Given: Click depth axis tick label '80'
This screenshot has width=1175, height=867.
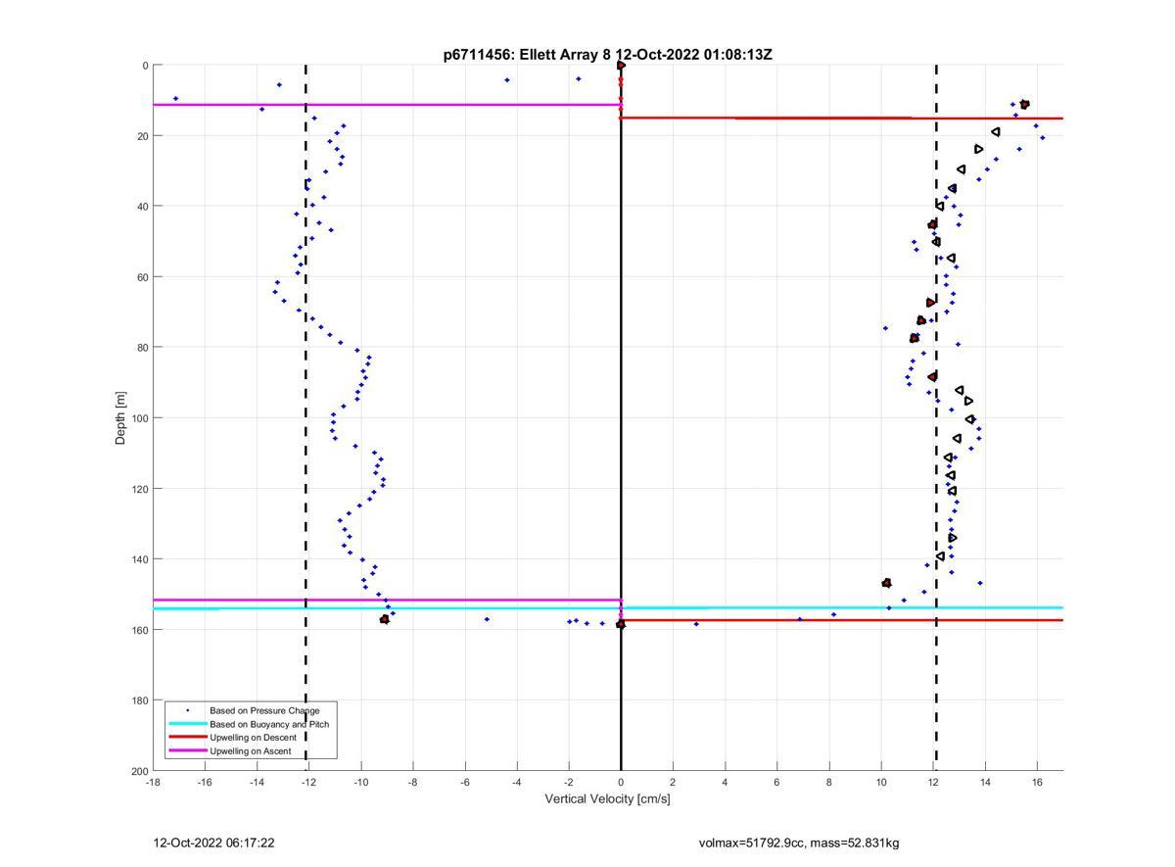Looking at the screenshot, I should 142,348.
